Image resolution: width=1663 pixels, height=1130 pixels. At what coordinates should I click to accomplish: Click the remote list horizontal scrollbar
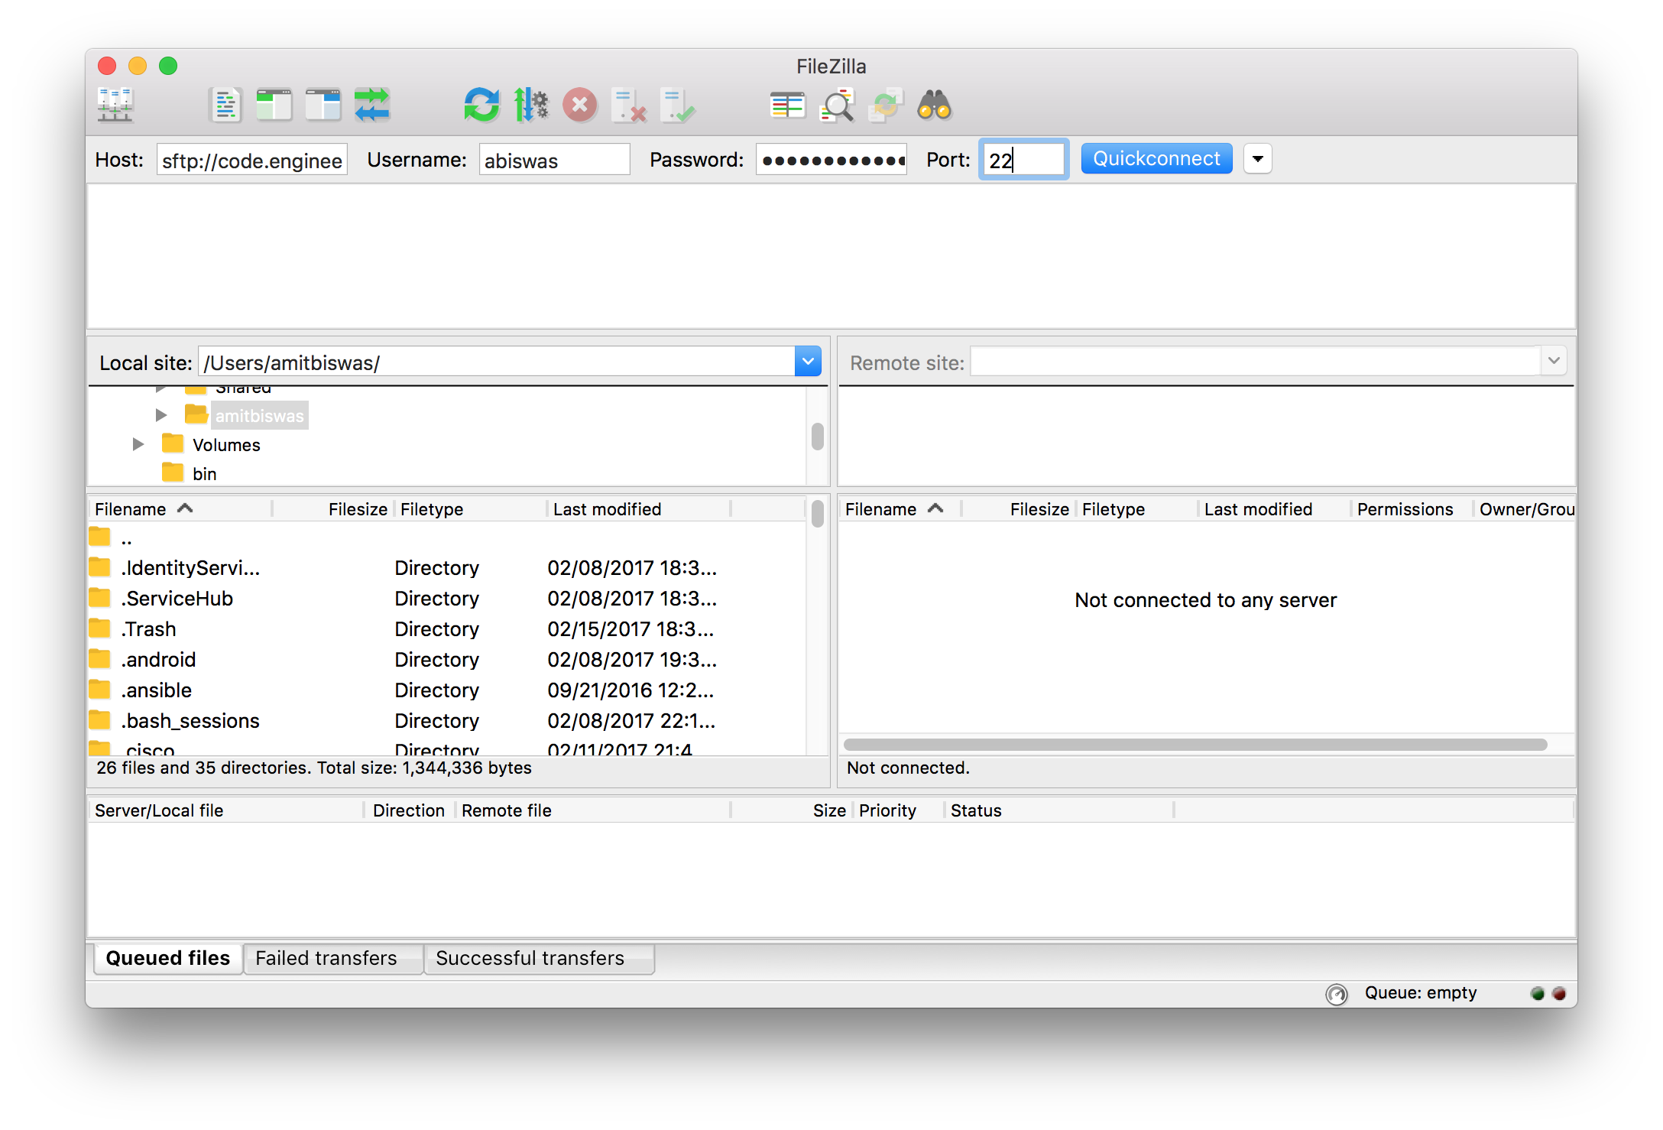1195,745
